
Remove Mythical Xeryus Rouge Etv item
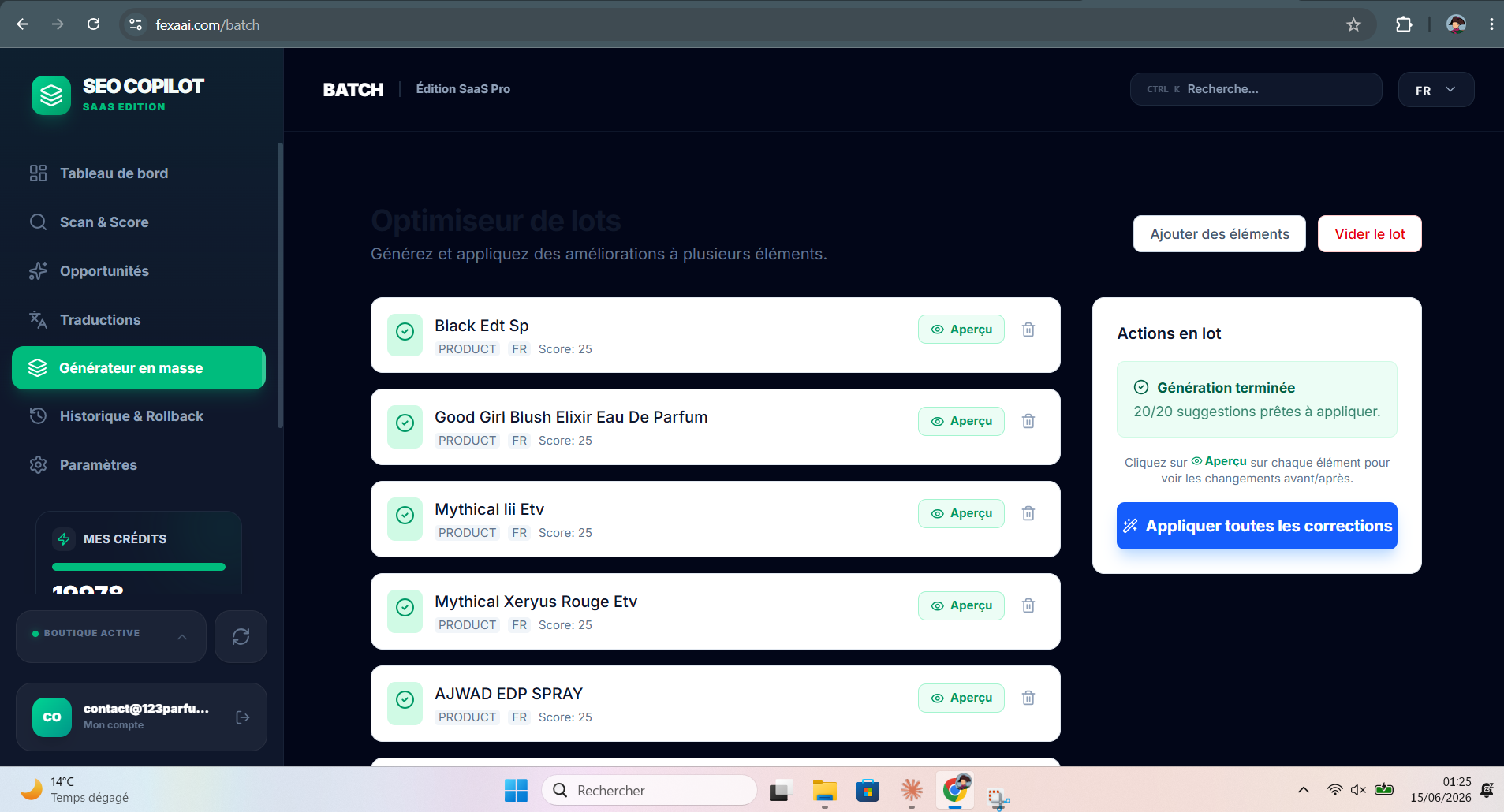coord(1028,605)
